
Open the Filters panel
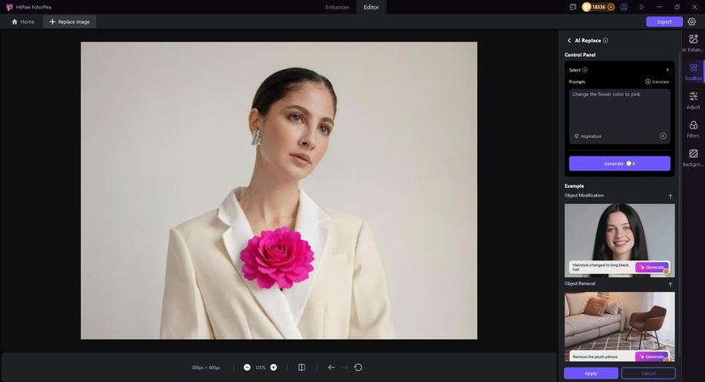click(693, 128)
